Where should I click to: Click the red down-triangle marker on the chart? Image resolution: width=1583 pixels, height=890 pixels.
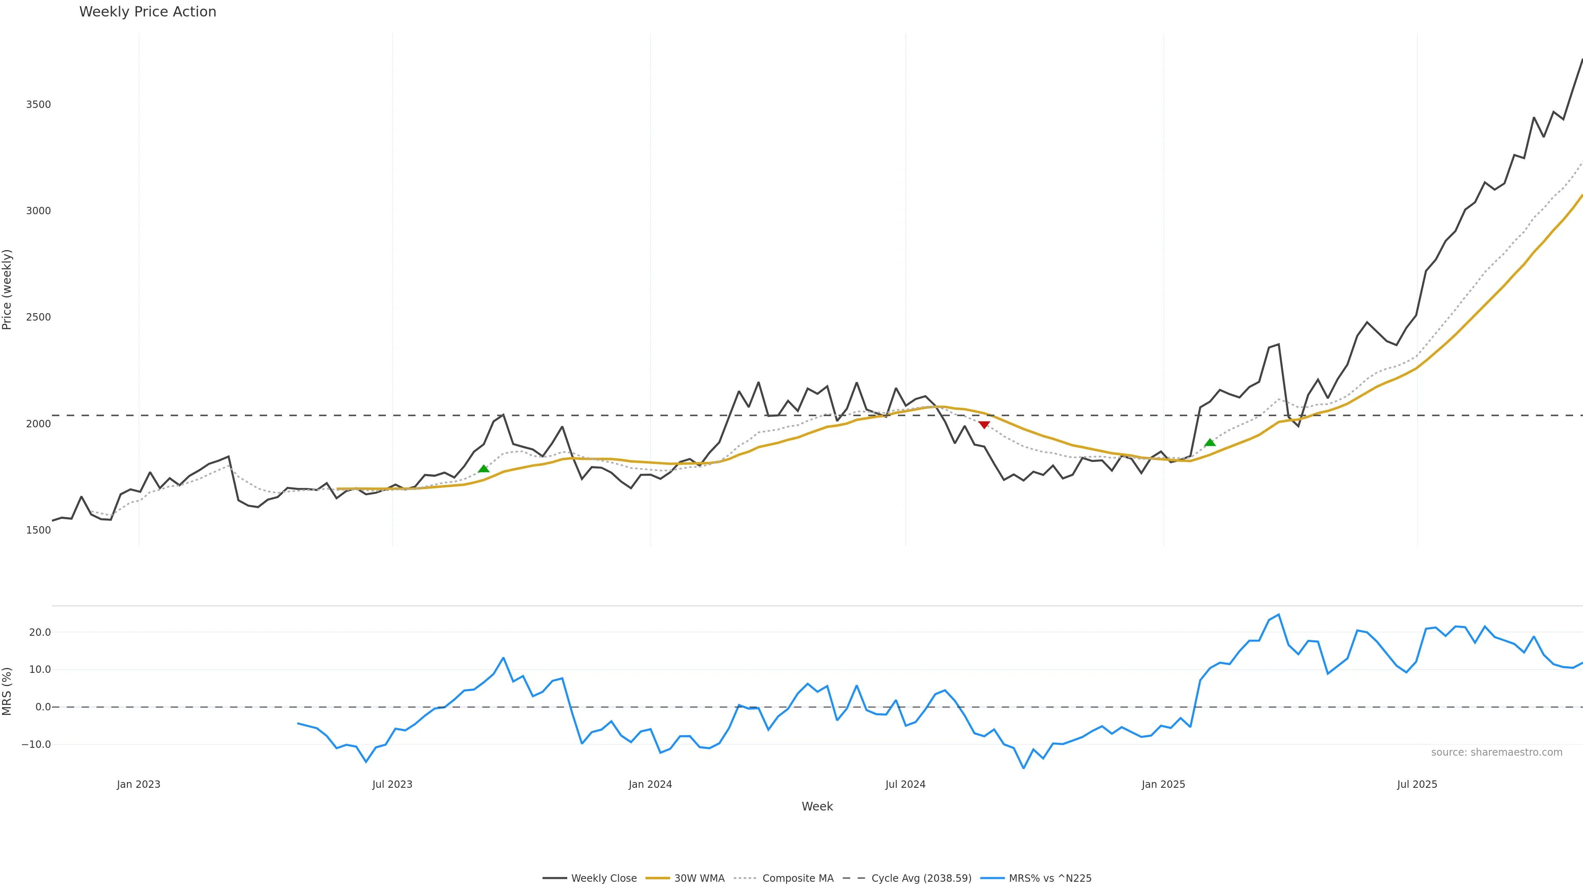point(984,424)
